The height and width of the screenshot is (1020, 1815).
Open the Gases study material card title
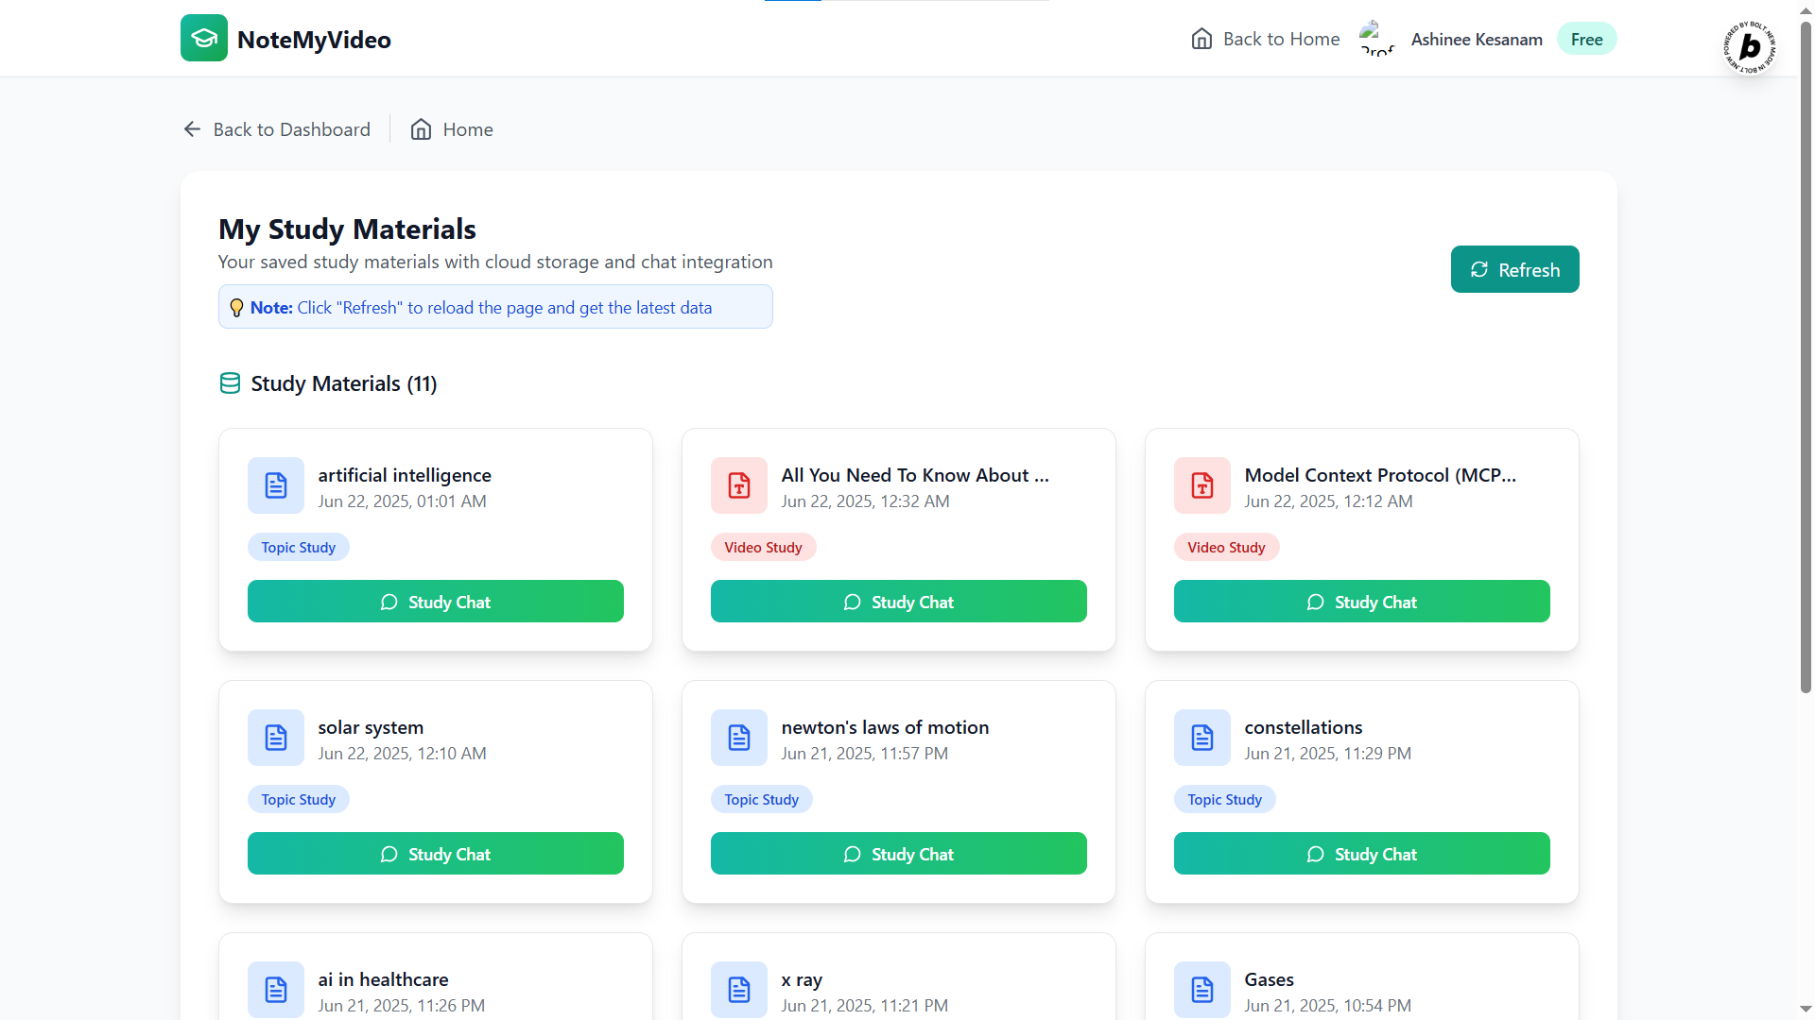point(1269,979)
